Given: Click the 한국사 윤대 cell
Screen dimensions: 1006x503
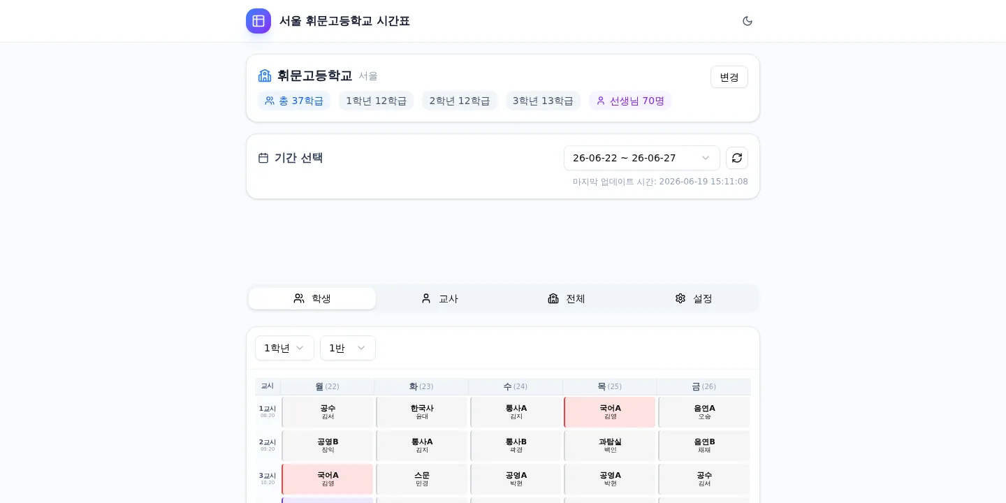Looking at the screenshot, I should pyautogui.click(x=422, y=412).
